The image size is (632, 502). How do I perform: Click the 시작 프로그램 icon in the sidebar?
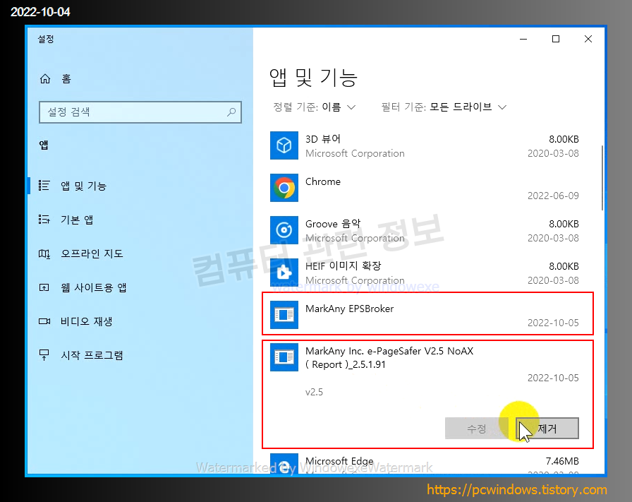(44, 355)
